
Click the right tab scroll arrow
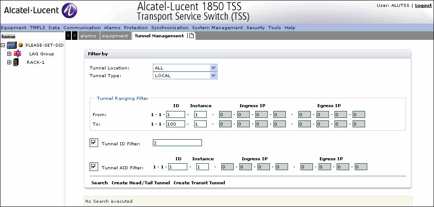[75, 36]
